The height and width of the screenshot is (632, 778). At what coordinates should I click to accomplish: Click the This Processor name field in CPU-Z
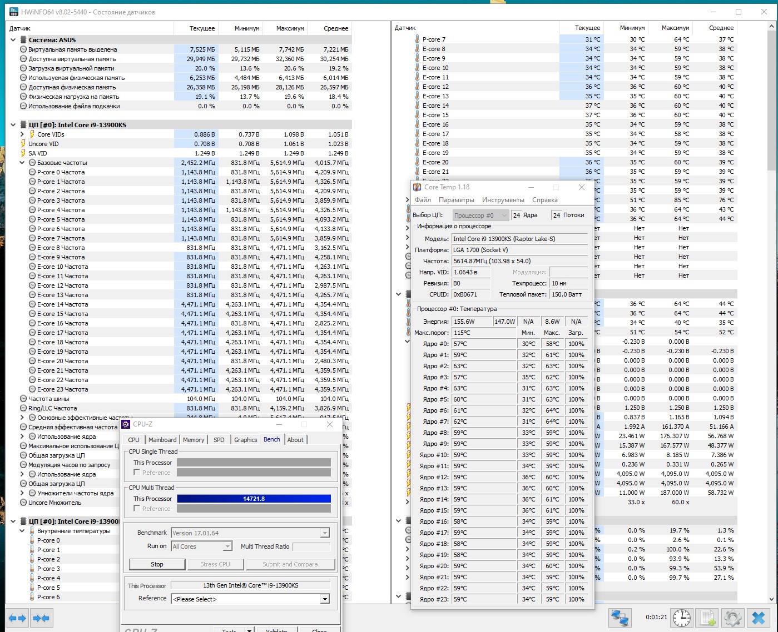(250, 585)
